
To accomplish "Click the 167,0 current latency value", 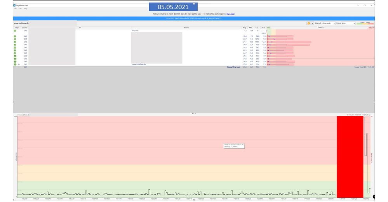I will (257, 39).
